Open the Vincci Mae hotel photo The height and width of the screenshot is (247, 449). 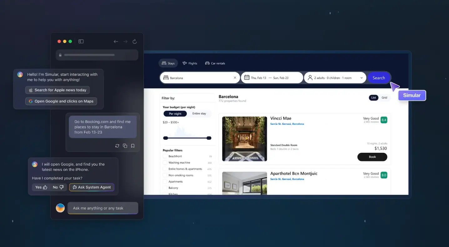pos(245,139)
